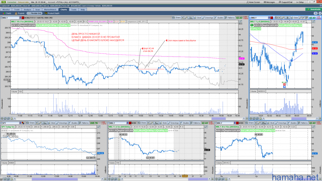Click Share in the MBLY 20-day chart
Screen dimensions: 322x181
(250, 123)
